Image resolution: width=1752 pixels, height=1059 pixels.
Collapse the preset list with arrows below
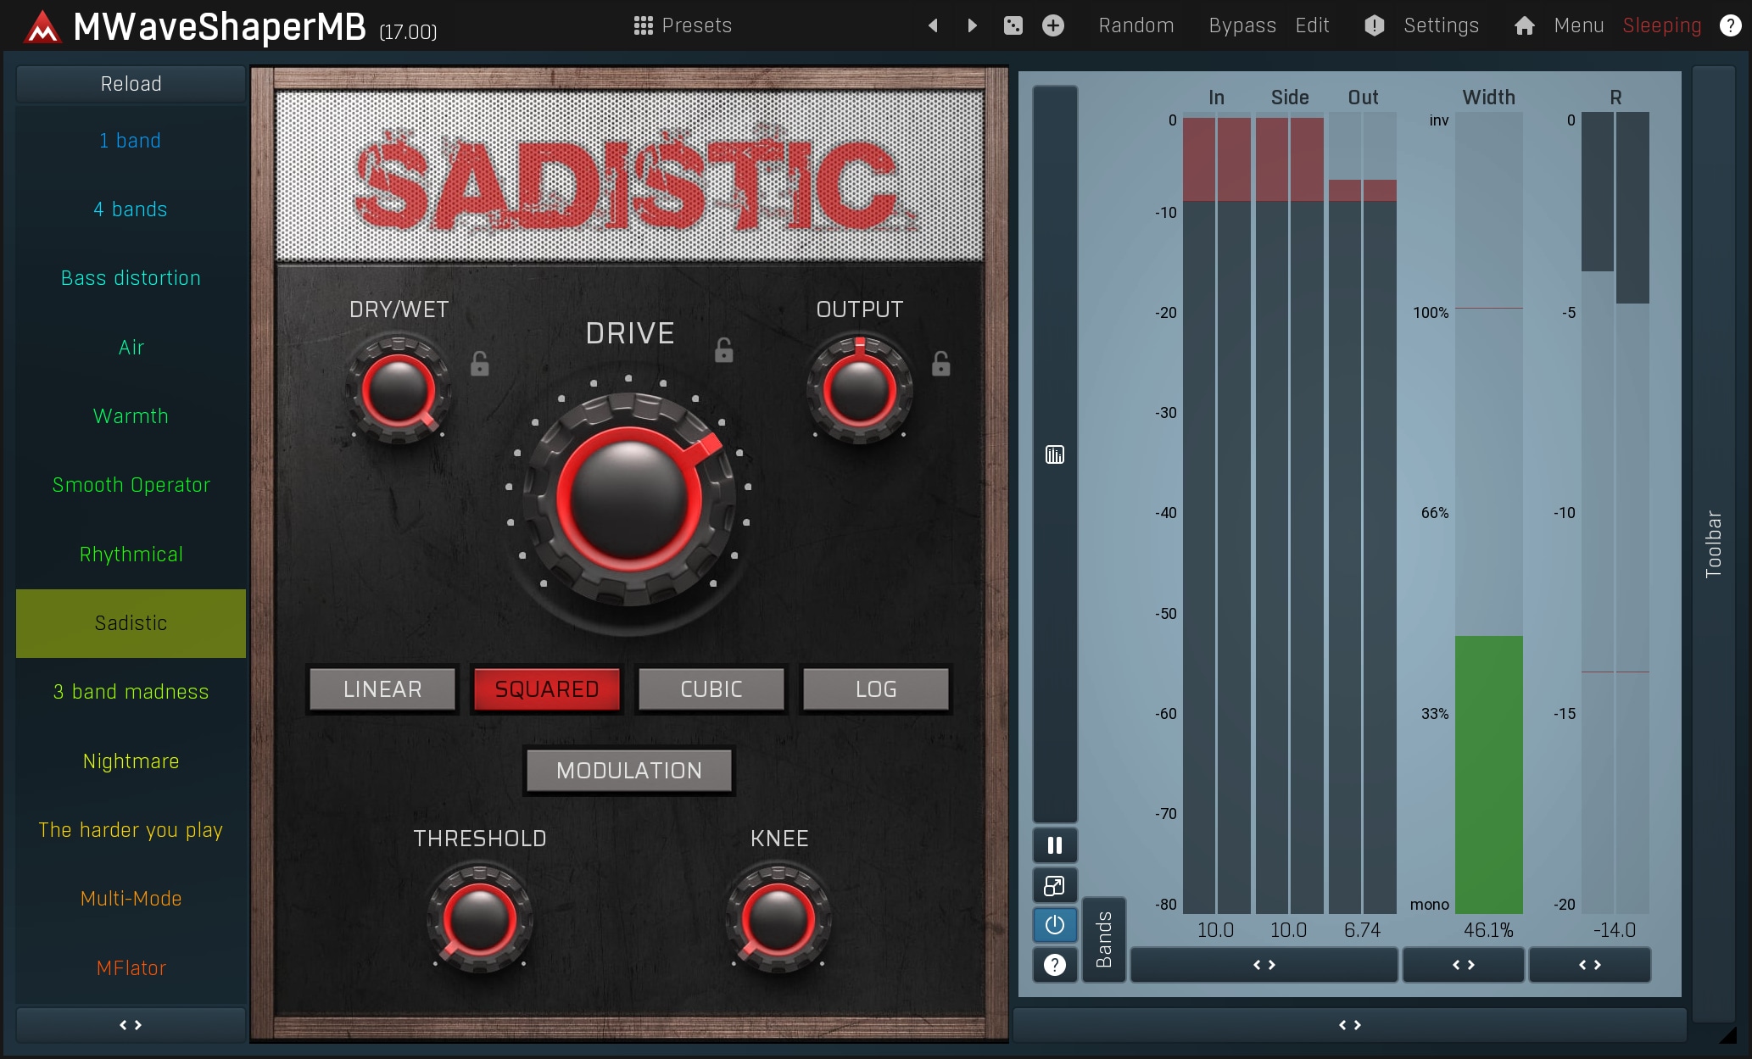pyautogui.click(x=131, y=1024)
